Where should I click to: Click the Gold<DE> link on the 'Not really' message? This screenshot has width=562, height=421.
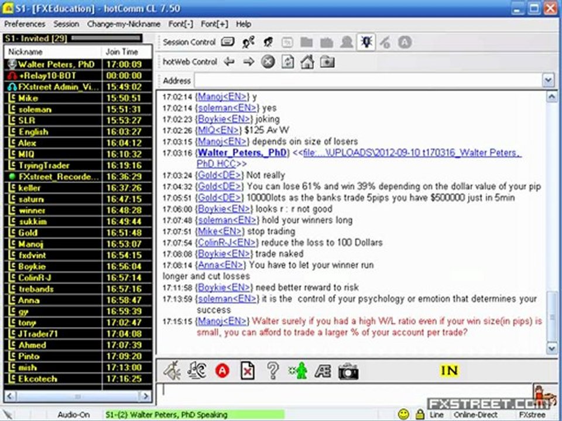[x=220, y=175]
